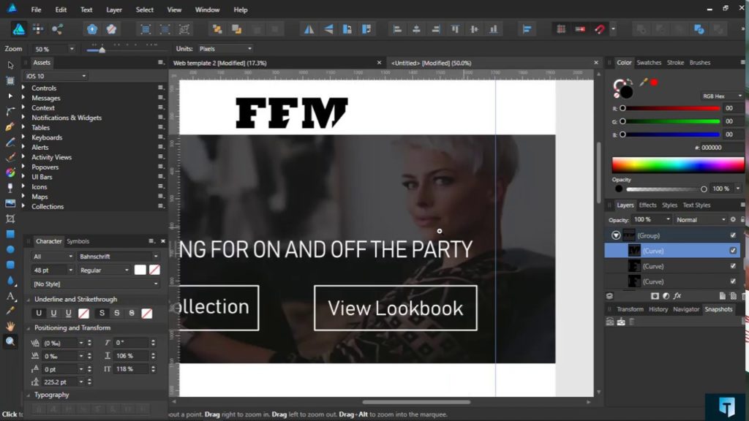The image size is (749, 421).
Task: Select the Rectangle shape tool
Action: point(10,234)
